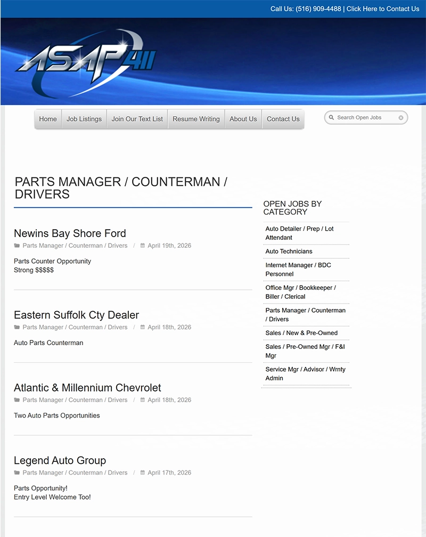Go to Job Listings

pyautogui.click(x=84, y=119)
